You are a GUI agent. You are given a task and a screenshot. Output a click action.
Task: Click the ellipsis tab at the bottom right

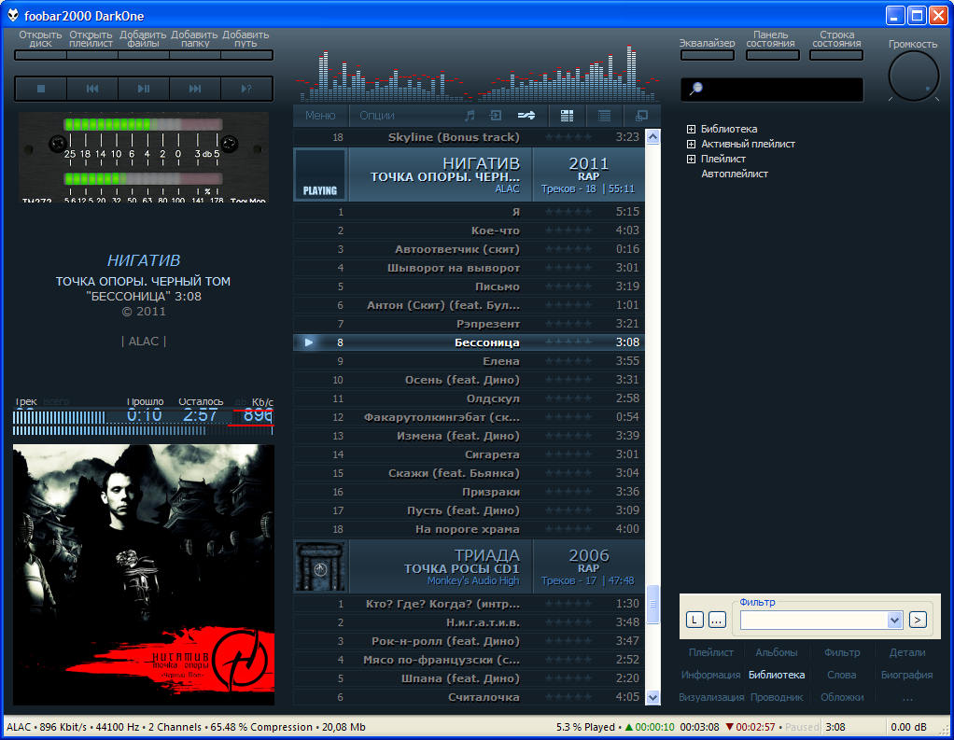coord(907,697)
